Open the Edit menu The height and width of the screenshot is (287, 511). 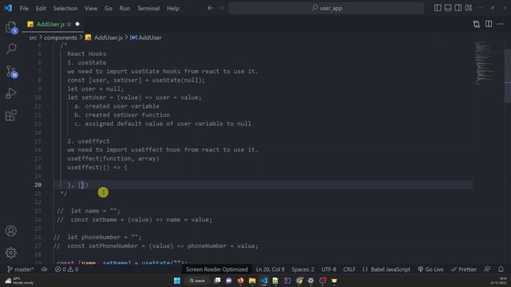click(41, 9)
